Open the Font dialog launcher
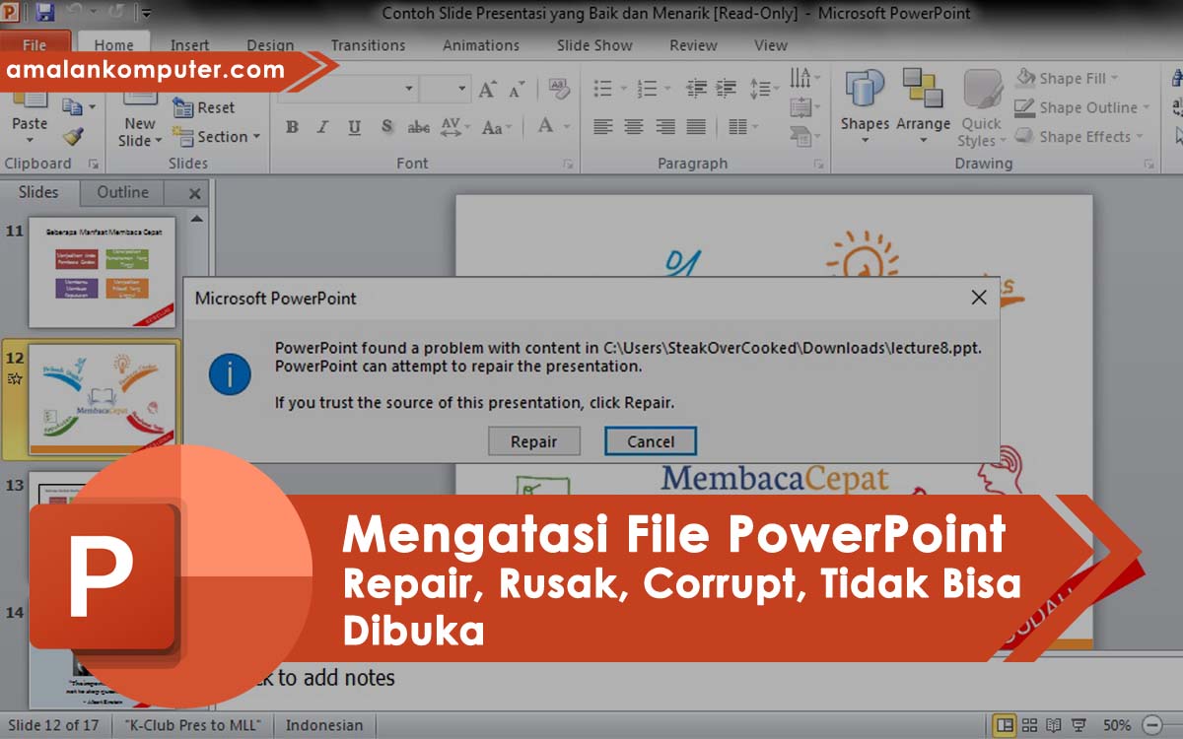The image size is (1183, 739). coord(568,164)
